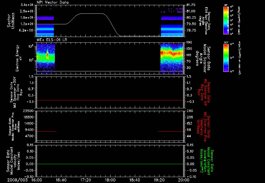The height and width of the screenshot is (183, 265).
Task: Click the 78.75 elevation tick label
Action: pyautogui.click(x=191, y=30)
